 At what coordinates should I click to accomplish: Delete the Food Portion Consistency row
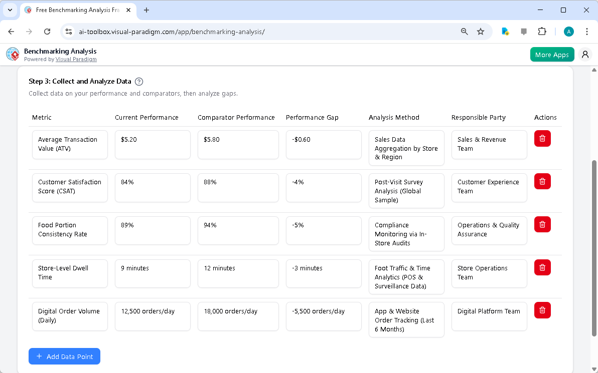click(542, 224)
